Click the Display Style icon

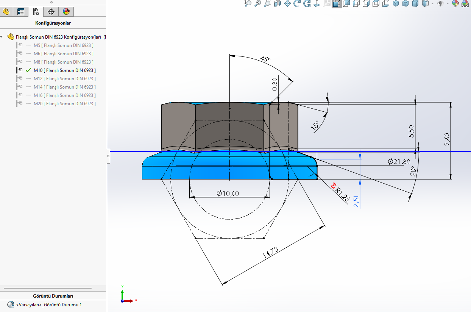tap(425, 4)
